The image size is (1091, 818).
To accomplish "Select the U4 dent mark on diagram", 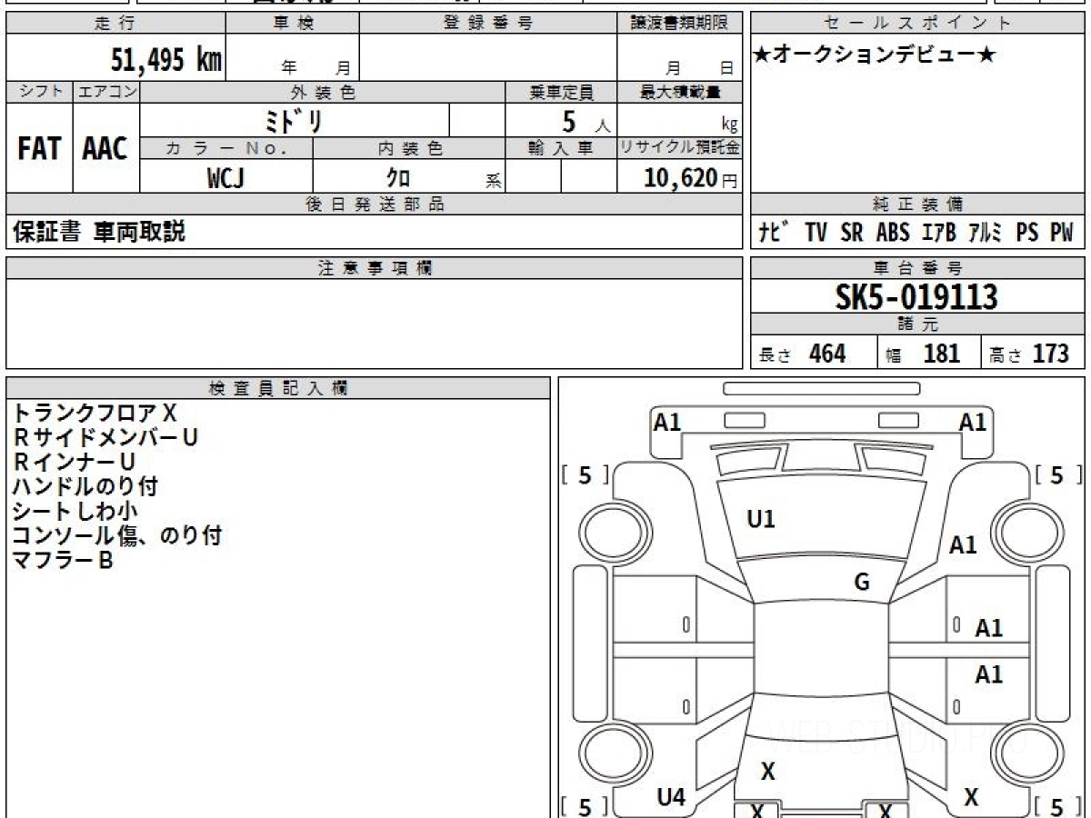I will tap(671, 798).
